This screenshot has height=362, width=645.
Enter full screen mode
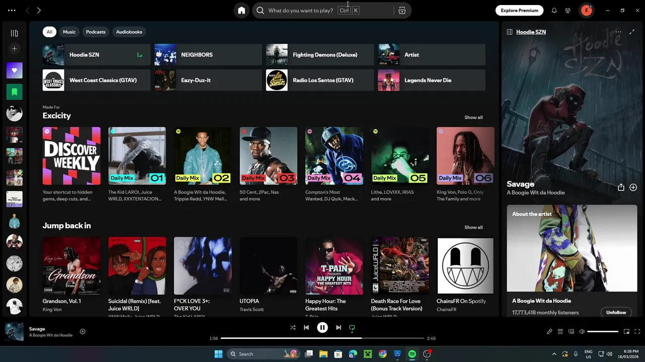click(x=637, y=332)
